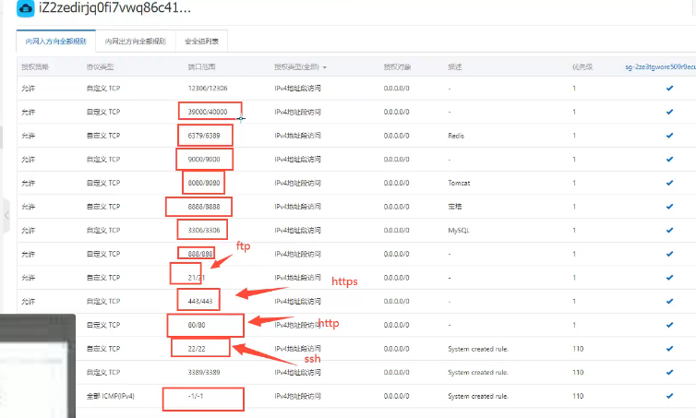Click the checkmark in the 80/80 row

coord(669,325)
